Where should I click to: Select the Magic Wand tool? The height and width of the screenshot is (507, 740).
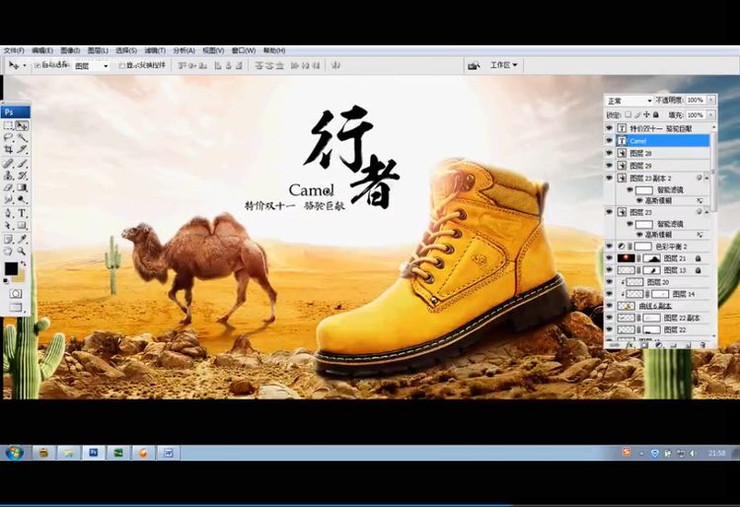(x=22, y=138)
